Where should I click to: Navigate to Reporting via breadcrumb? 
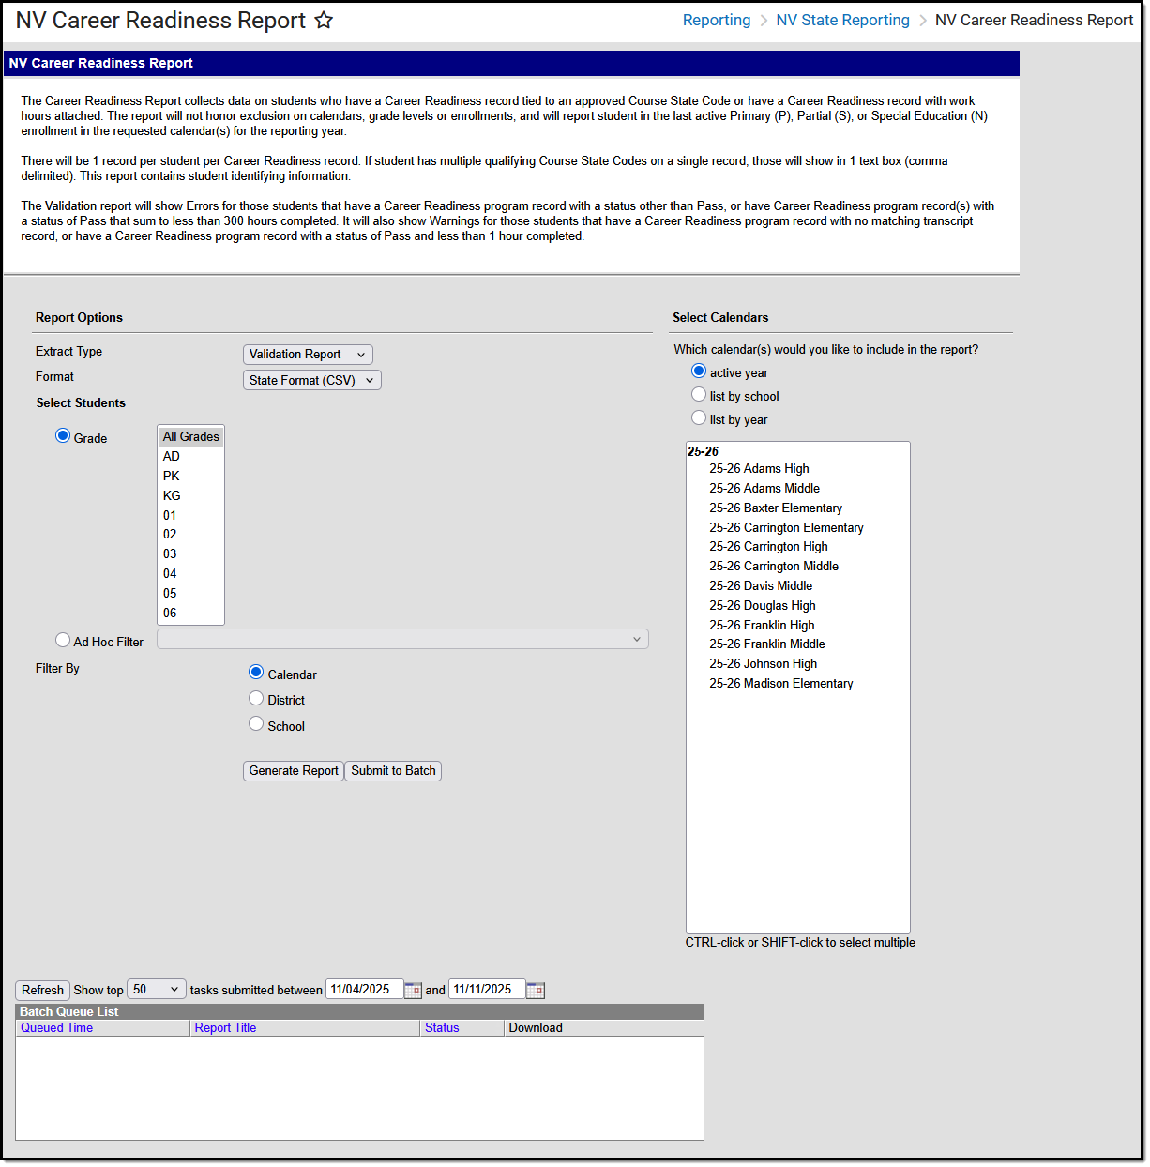717,20
